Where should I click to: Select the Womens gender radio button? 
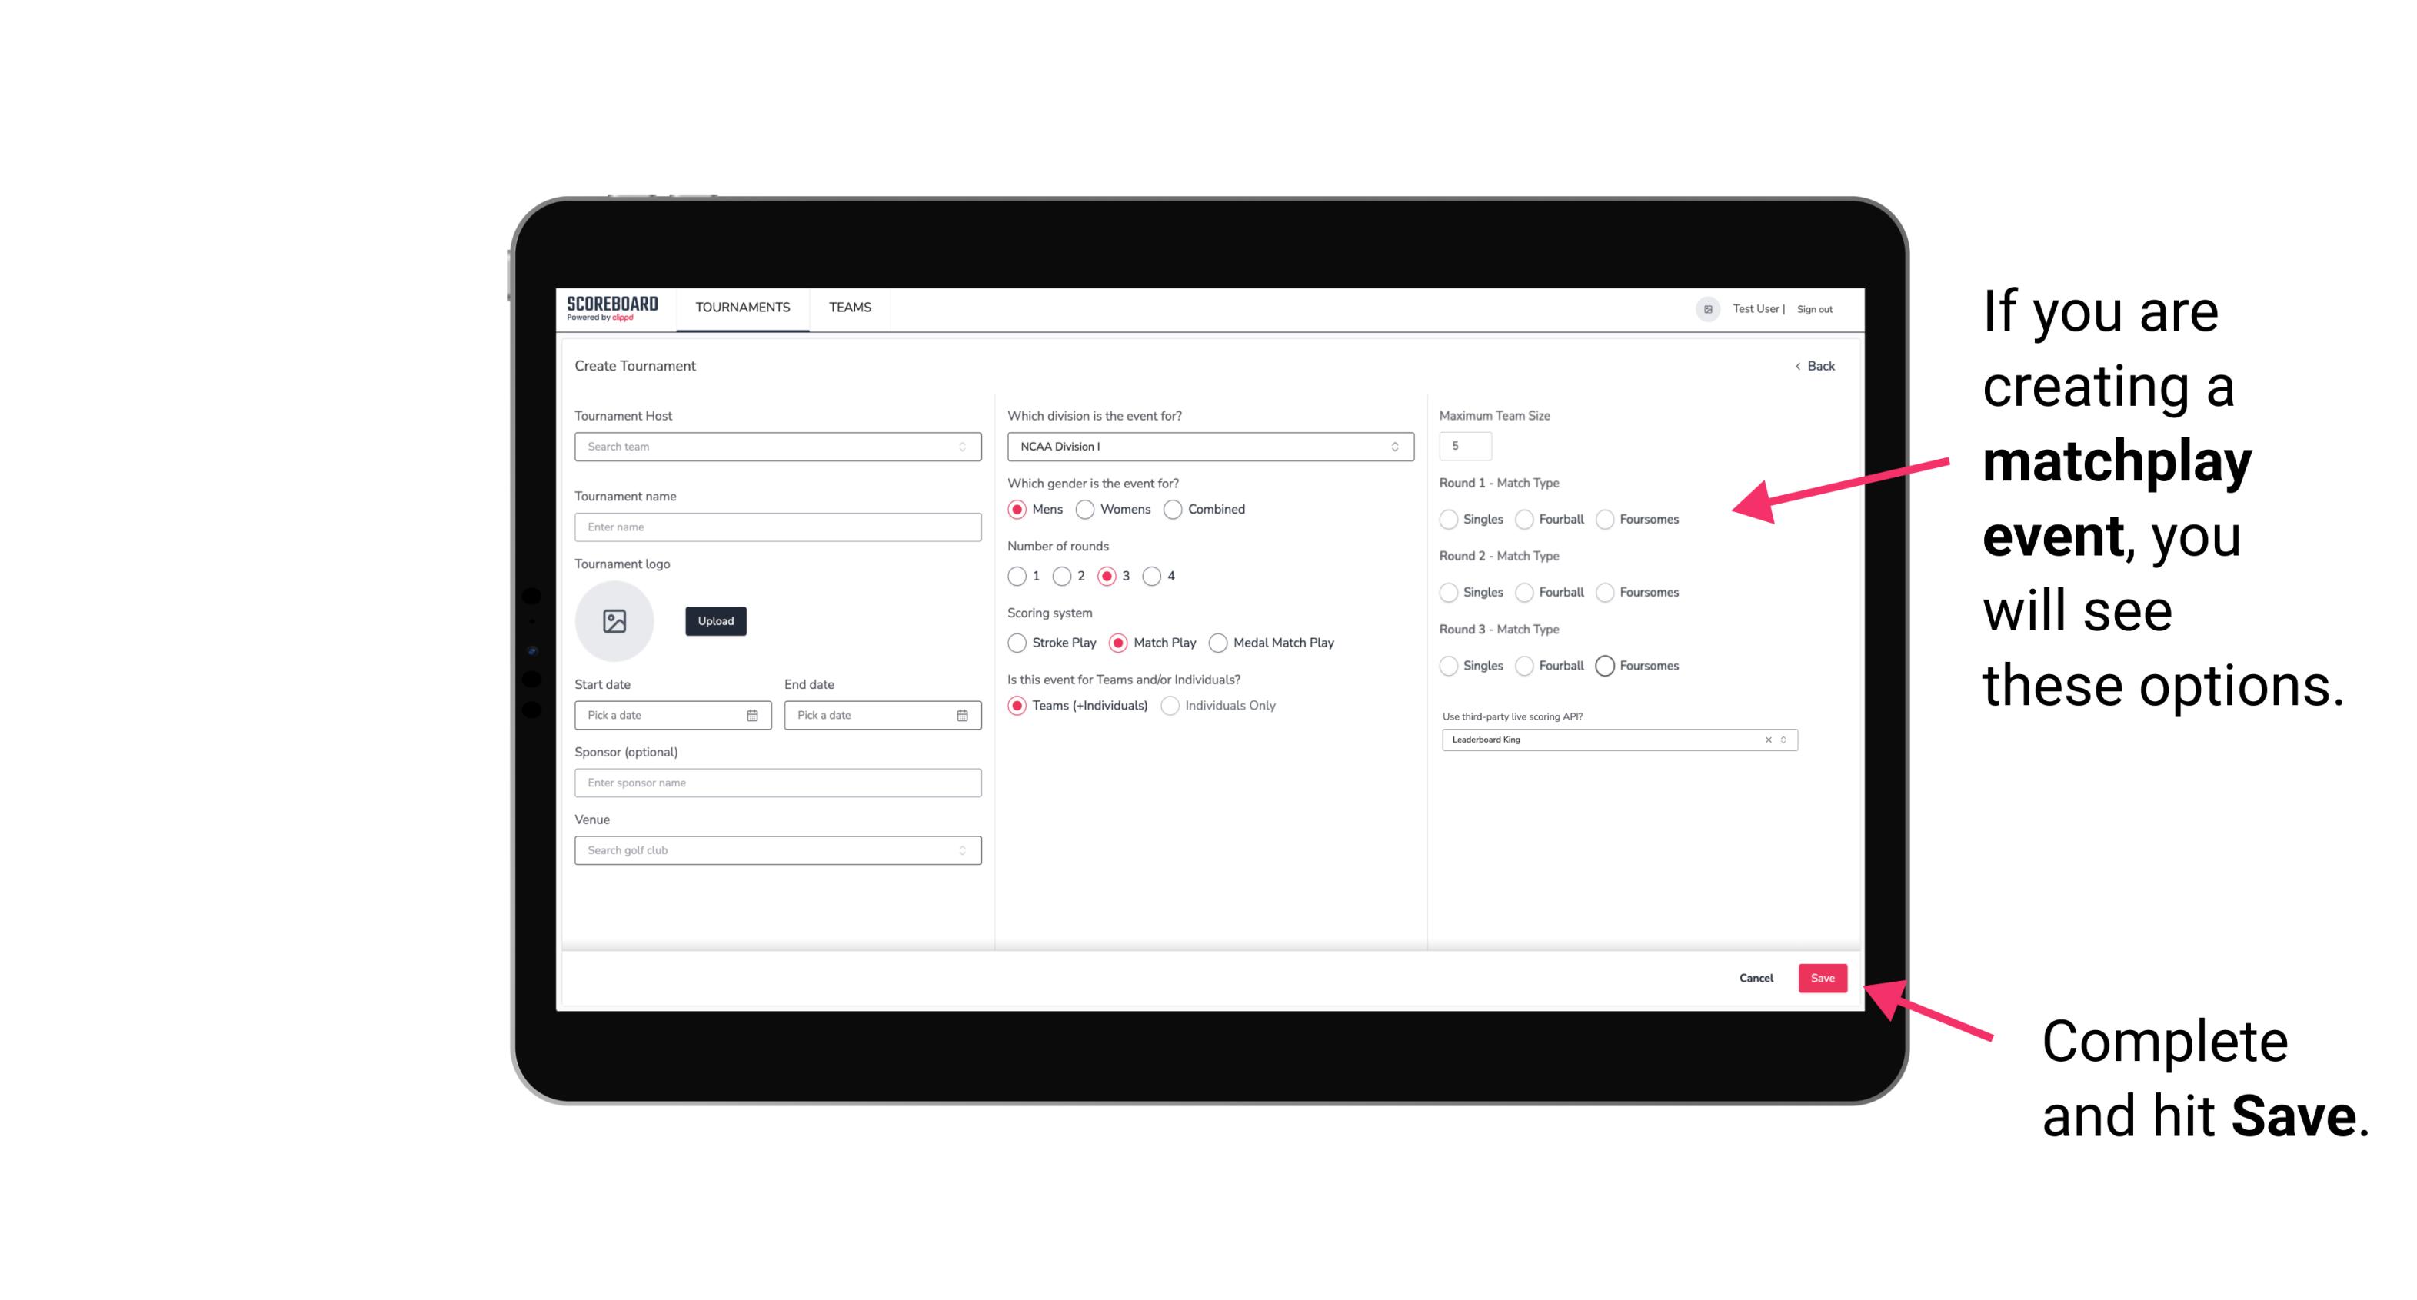(1085, 509)
